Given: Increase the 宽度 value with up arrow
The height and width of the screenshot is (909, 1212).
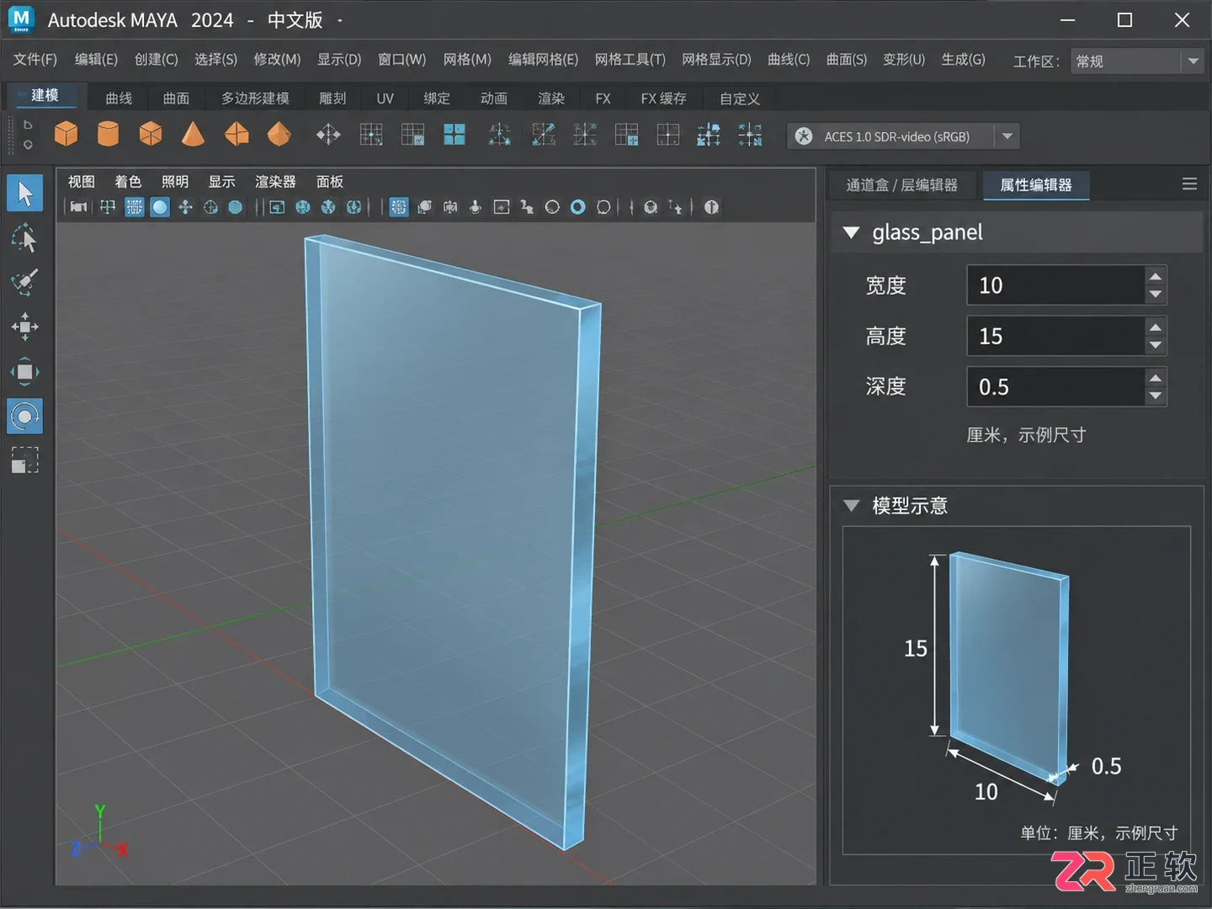Looking at the screenshot, I should [x=1156, y=276].
